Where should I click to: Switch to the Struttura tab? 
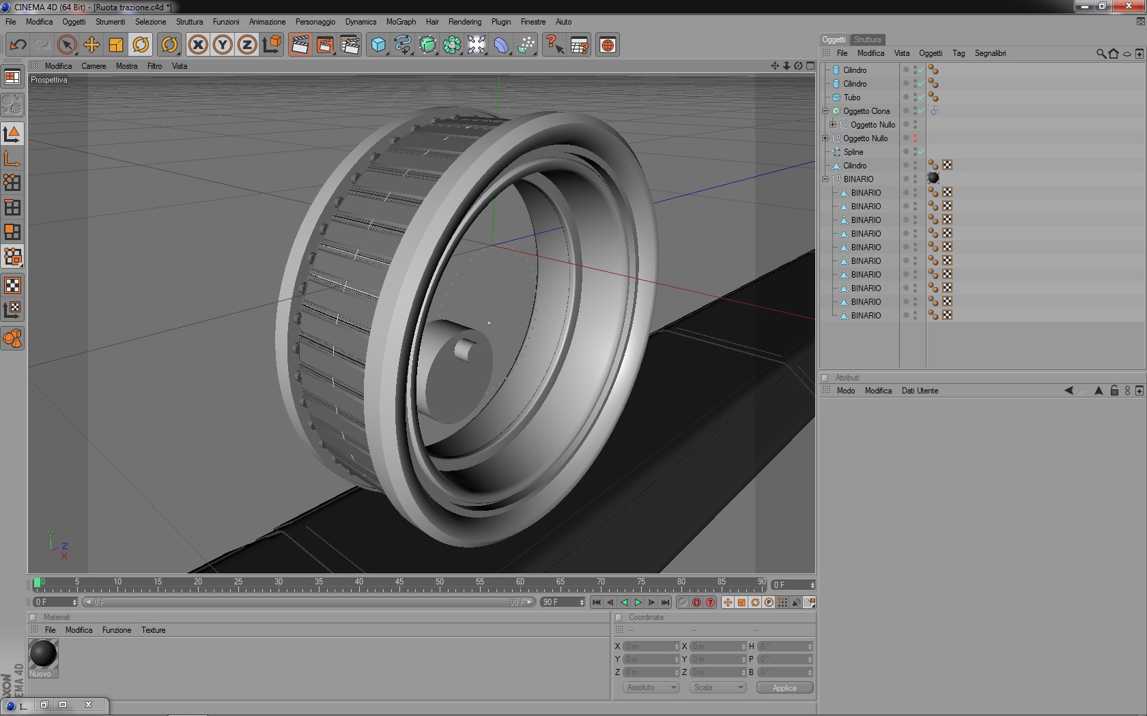(867, 40)
